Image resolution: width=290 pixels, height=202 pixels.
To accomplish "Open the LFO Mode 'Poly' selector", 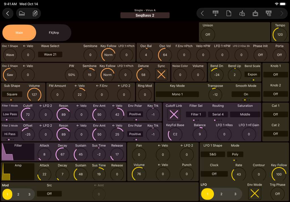I will 235,154.
